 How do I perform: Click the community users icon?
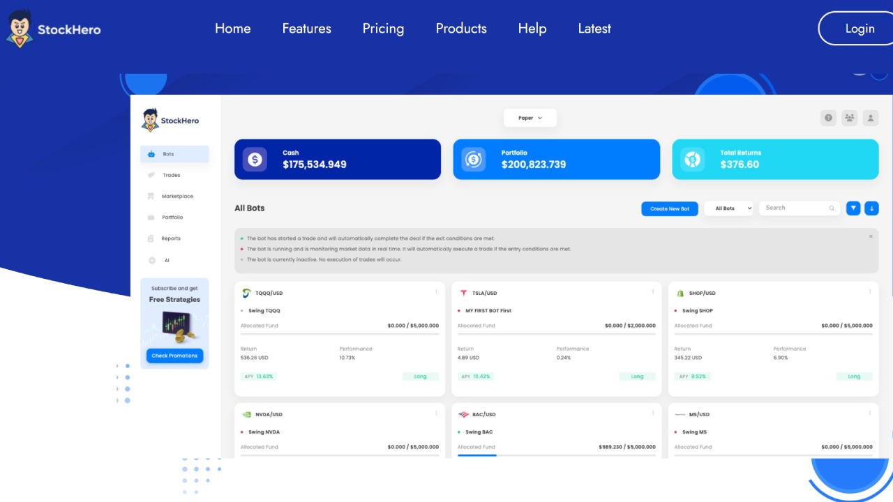point(849,118)
